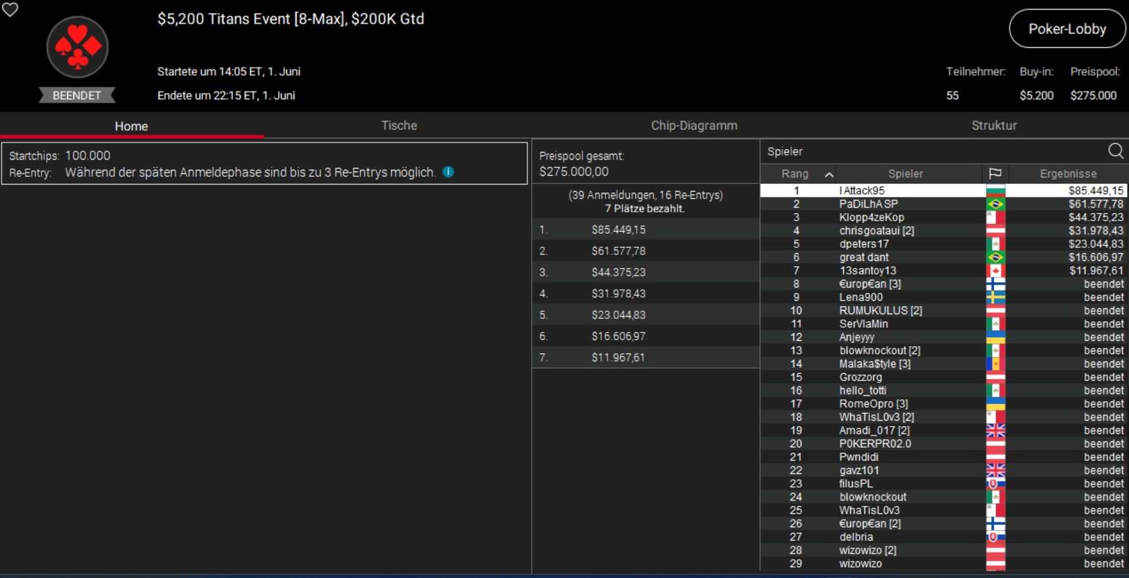Image resolution: width=1129 pixels, height=578 pixels.
Task: Click Canada flag next to 13santoy13
Action: pos(995,271)
